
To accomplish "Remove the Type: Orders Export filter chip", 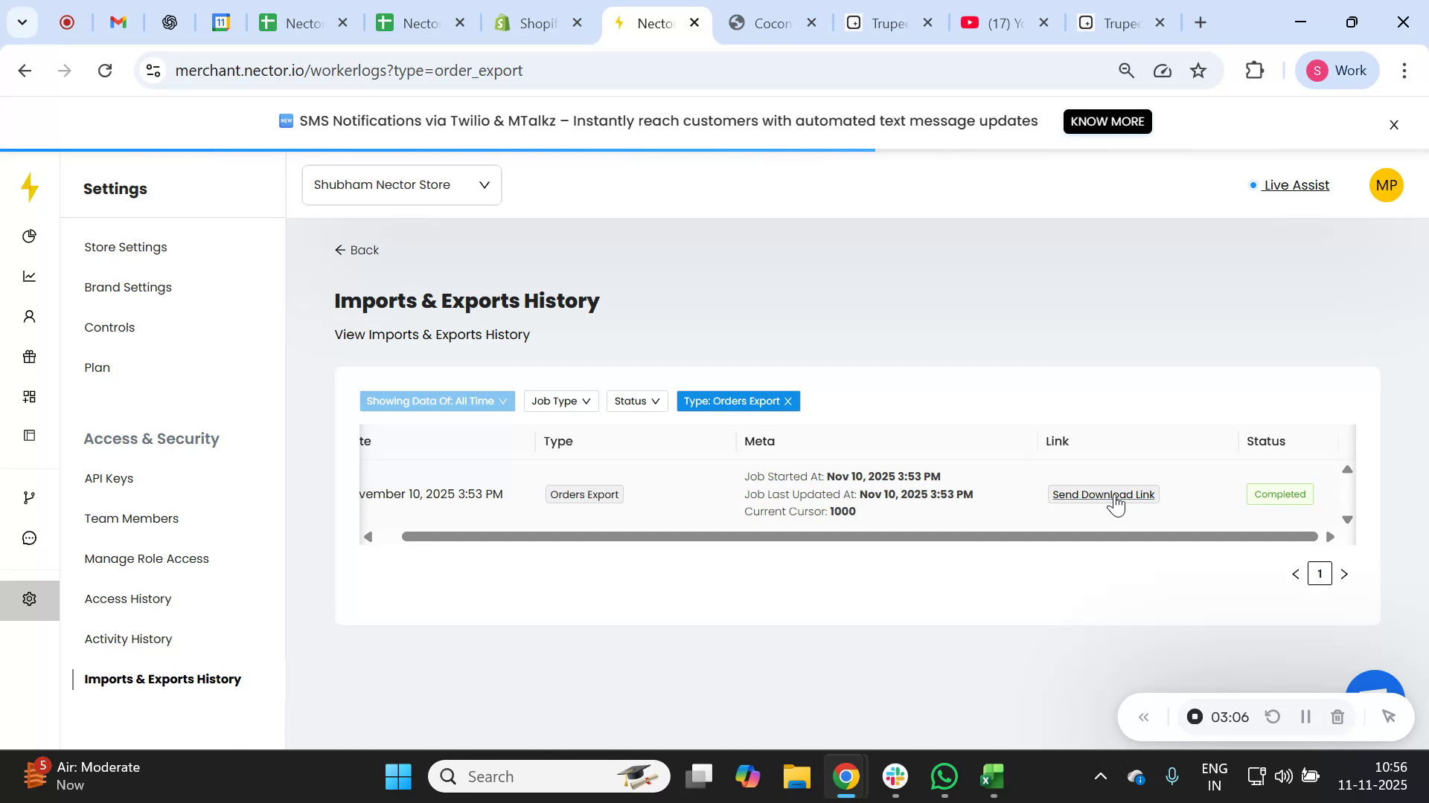I will (787, 401).
